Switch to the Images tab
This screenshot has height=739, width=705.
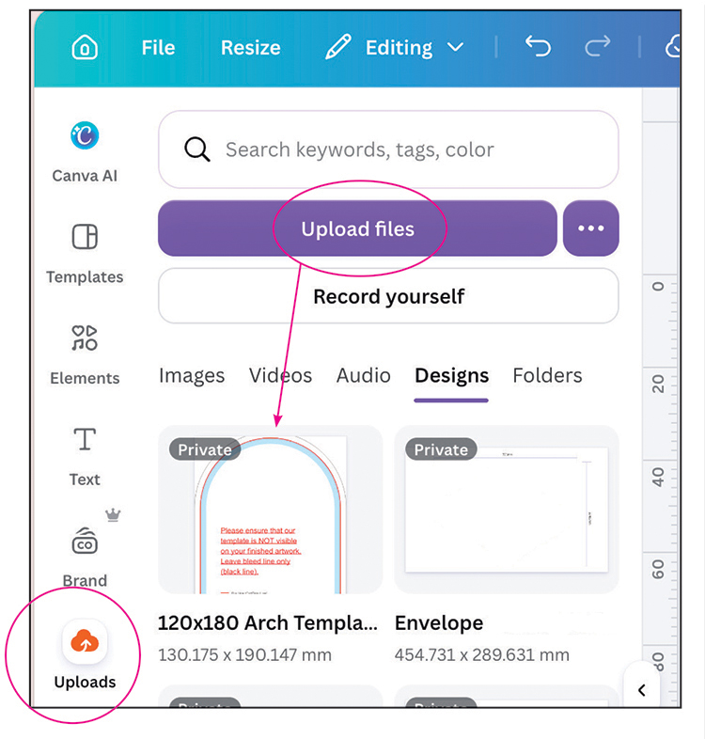[192, 376]
